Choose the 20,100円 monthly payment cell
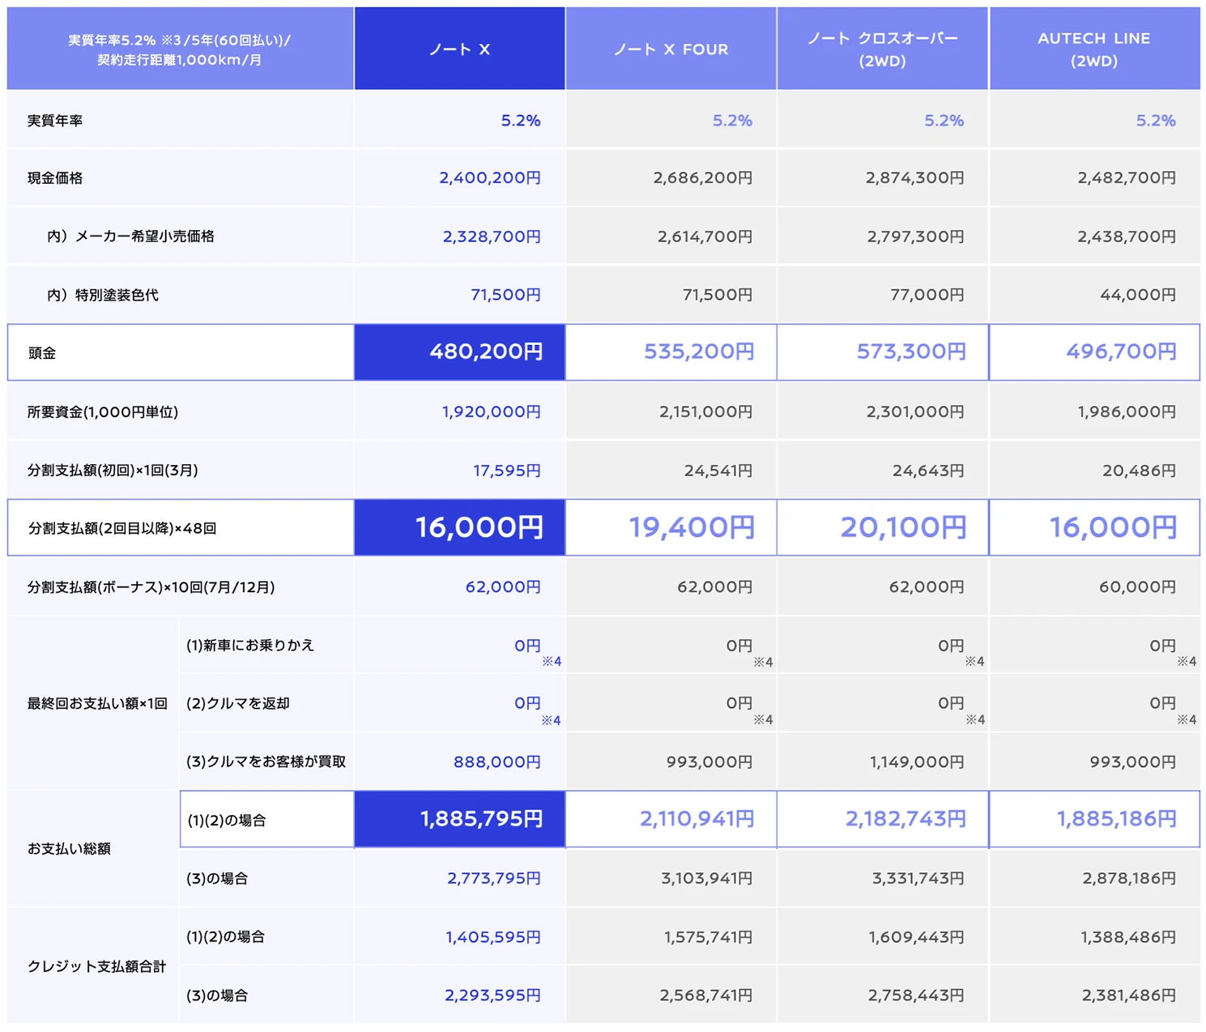This screenshot has width=1206, height=1032. click(x=882, y=527)
